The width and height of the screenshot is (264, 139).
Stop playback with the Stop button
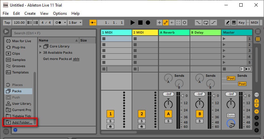click(140, 23)
